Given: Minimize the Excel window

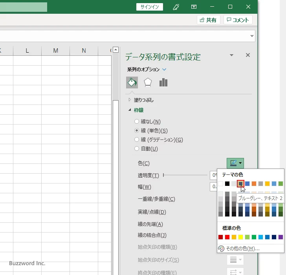Looking at the screenshot, I should tap(212, 7).
